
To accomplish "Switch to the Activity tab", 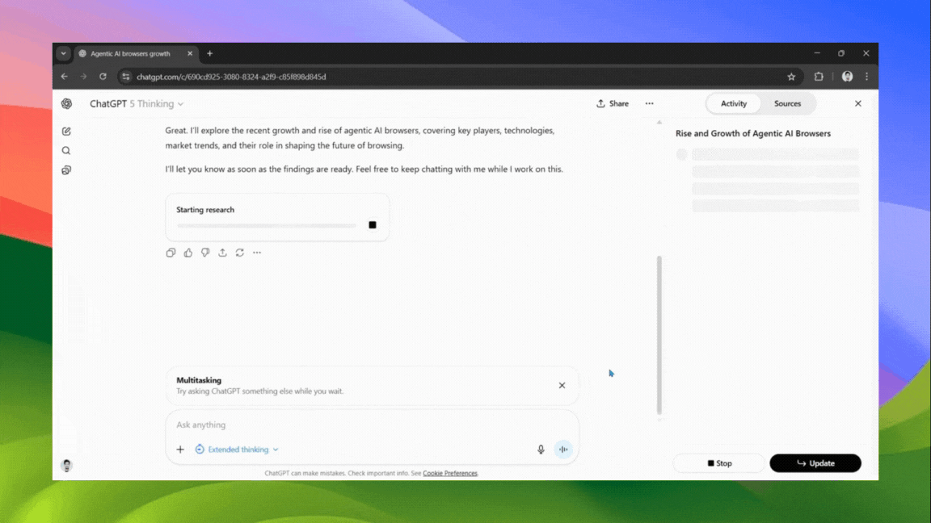I will (x=734, y=103).
